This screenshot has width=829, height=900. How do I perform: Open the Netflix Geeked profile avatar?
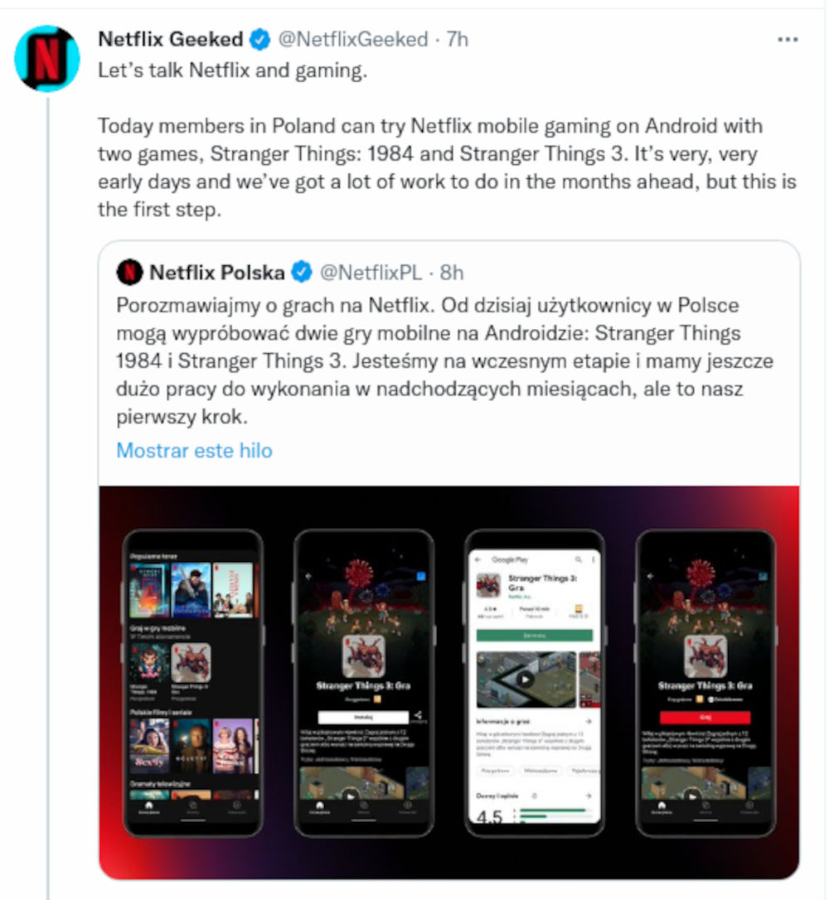pos(47,59)
